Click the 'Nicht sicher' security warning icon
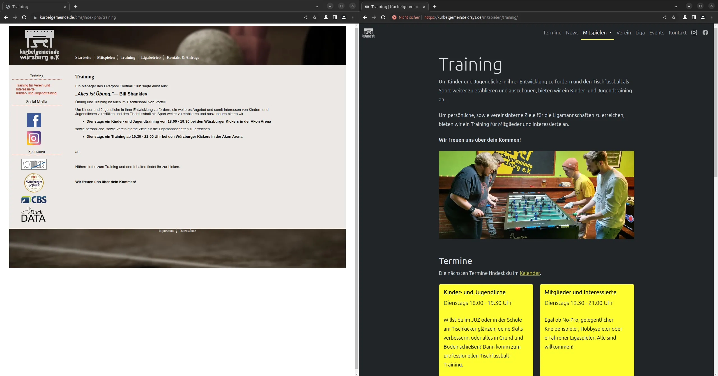 [394, 17]
